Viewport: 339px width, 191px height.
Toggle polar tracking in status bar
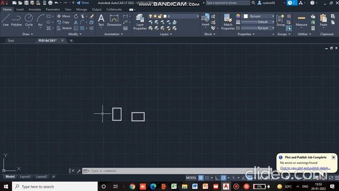point(224,178)
